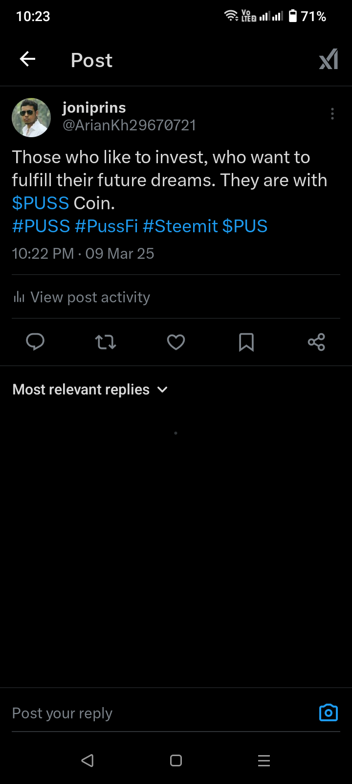Open the #Steemit hashtag
352x784 pixels.
coord(180,226)
